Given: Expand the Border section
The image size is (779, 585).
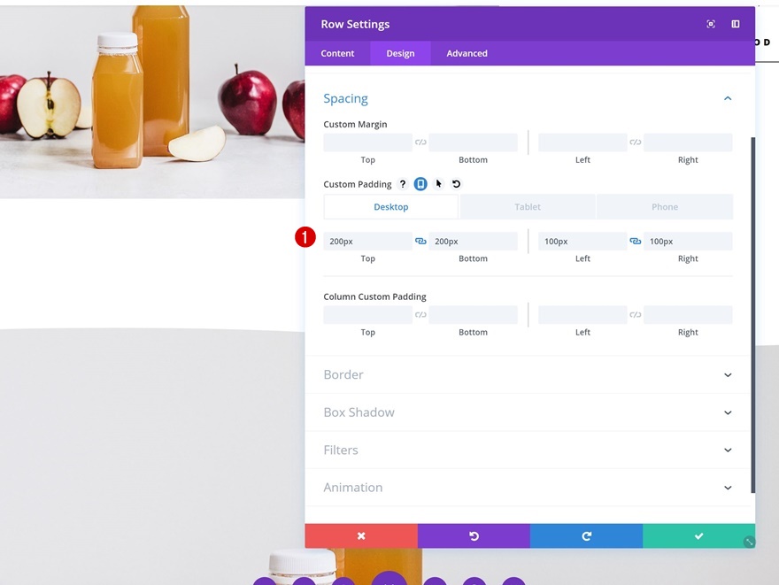Looking at the screenshot, I should click(x=528, y=375).
